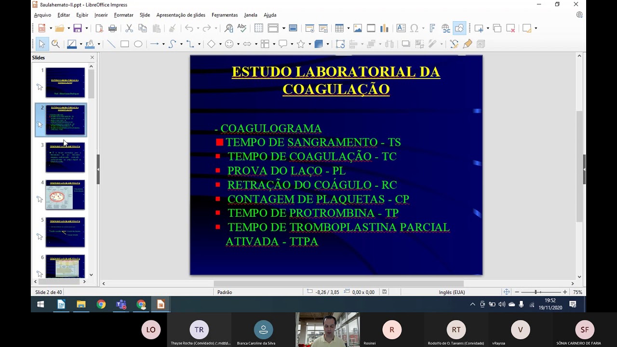This screenshot has height=347, width=617.
Task: Open Master Slide view icon
Action: point(293,28)
